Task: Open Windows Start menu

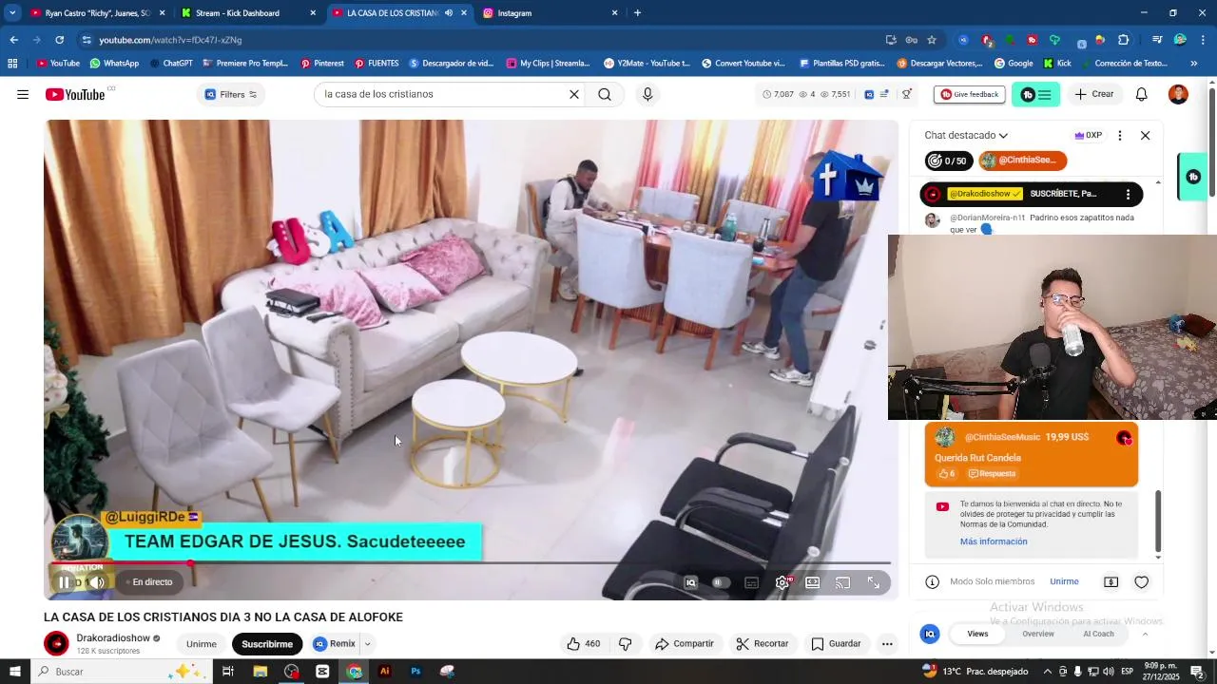Action: (x=14, y=672)
